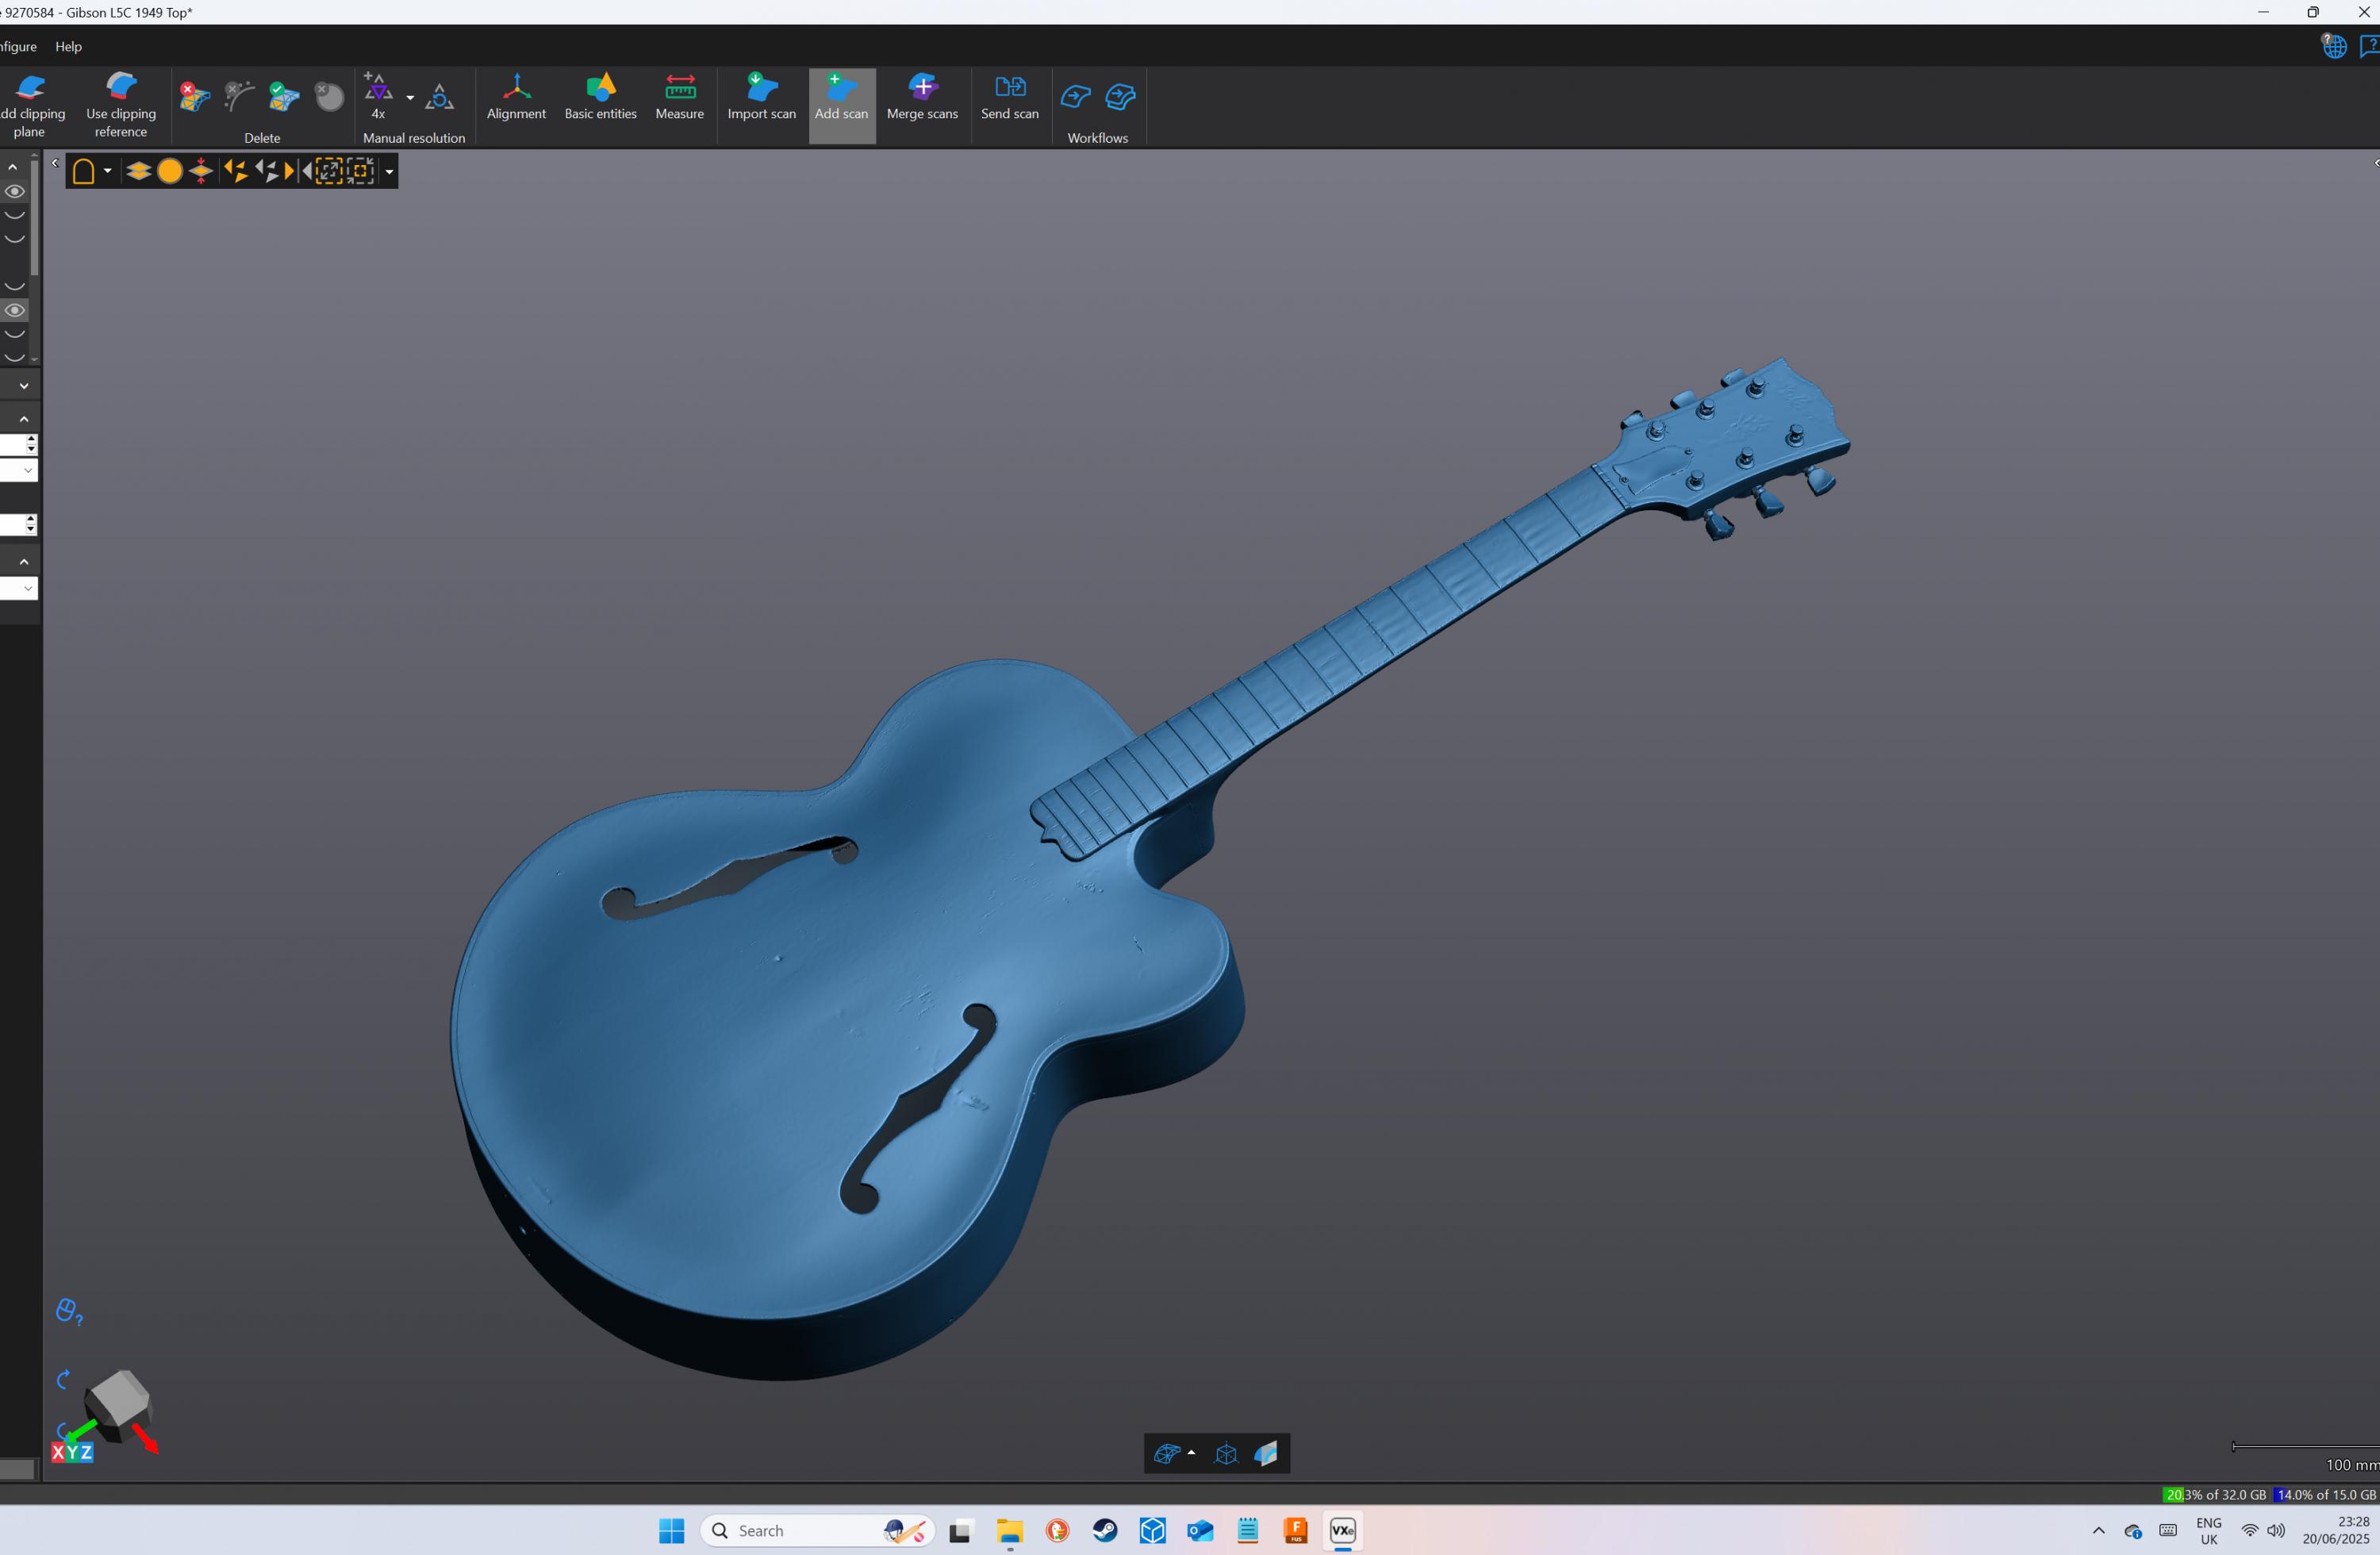Show the third hidden item in list

pos(14,239)
